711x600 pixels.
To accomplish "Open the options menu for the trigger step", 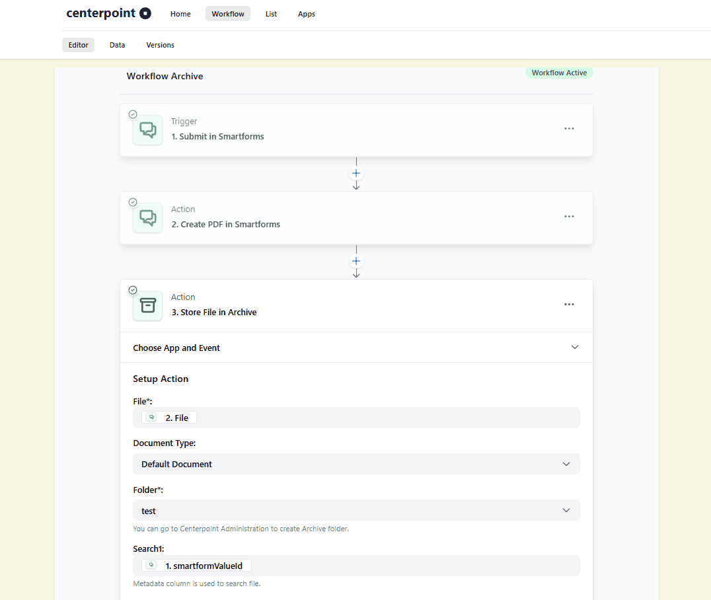I will pos(569,128).
